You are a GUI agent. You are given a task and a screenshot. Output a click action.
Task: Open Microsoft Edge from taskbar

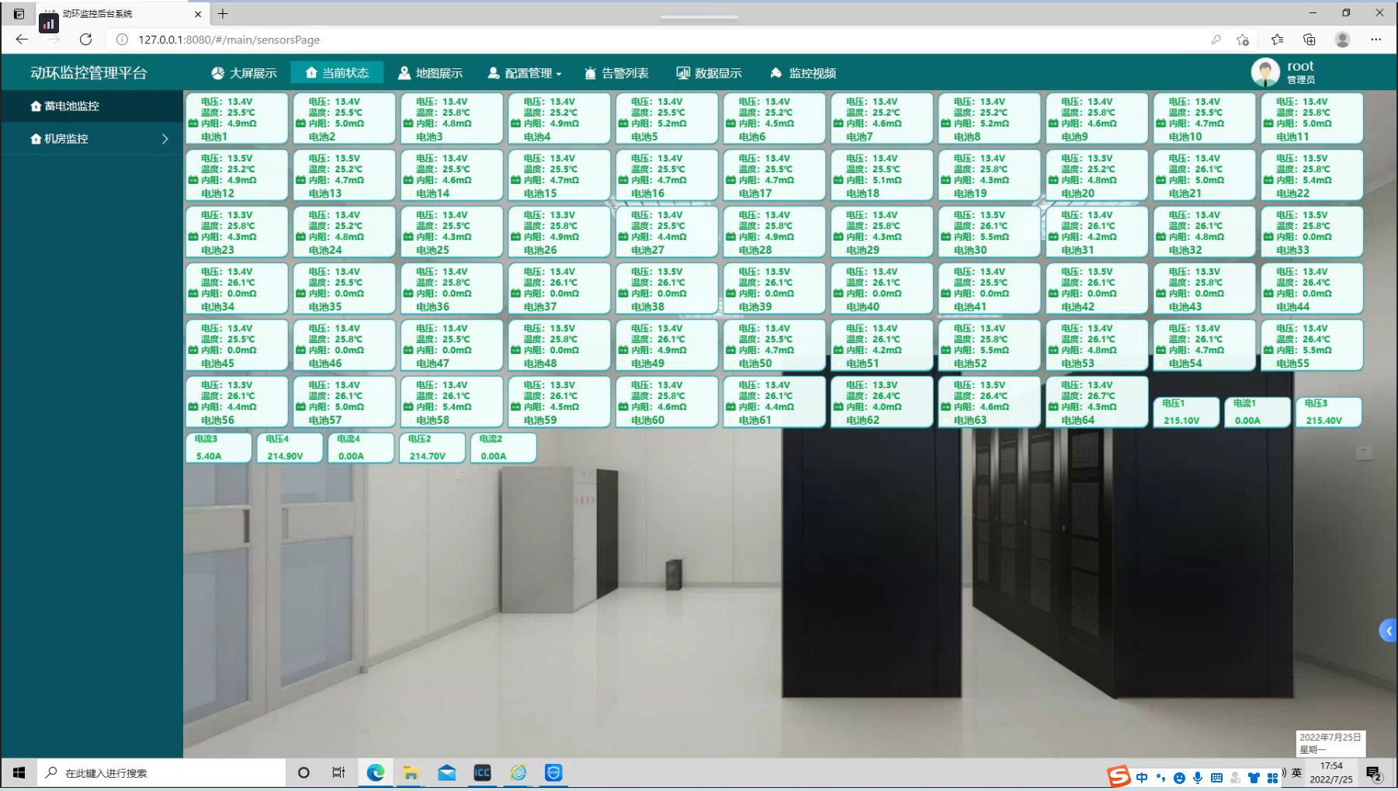[x=376, y=772]
